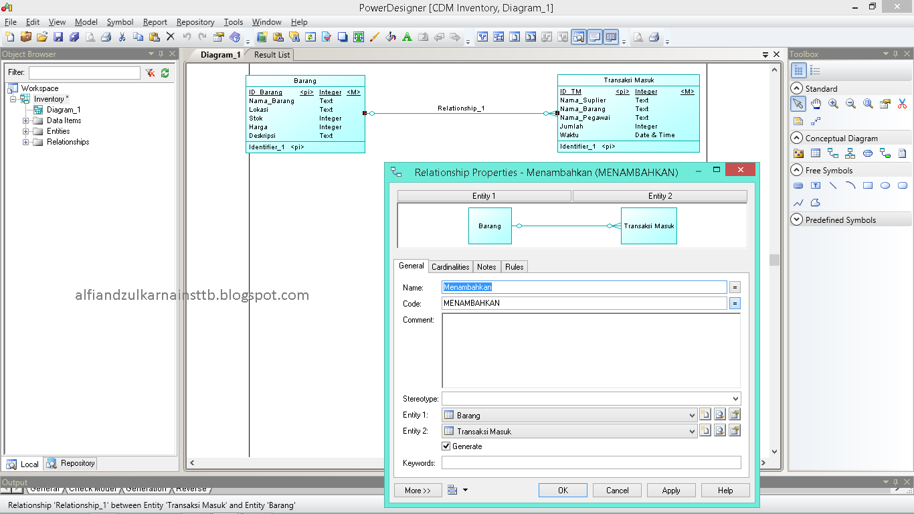Select the Relationship tool from Conceptual Diagram palette
Image resolution: width=914 pixels, height=514 pixels.
[x=833, y=153]
